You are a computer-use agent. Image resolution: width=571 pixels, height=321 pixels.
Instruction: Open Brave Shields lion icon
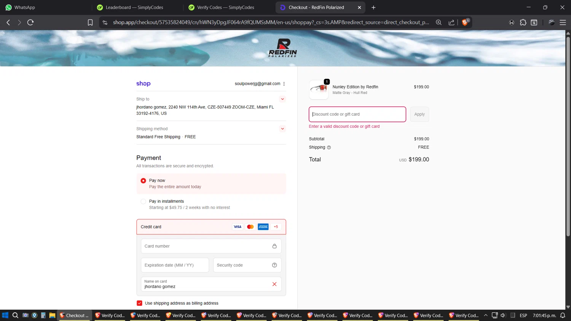(465, 22)
